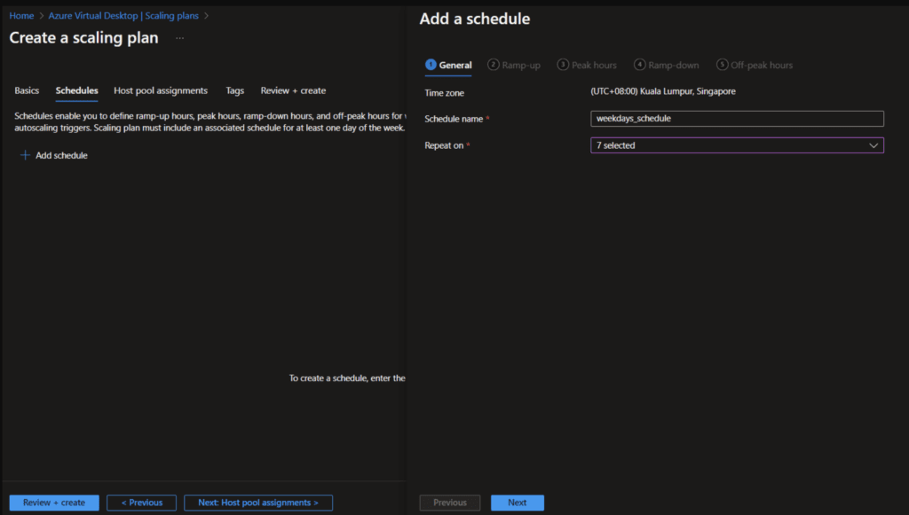Click the Add schedule link text
909x515 pixels.
tap(61, 155)
